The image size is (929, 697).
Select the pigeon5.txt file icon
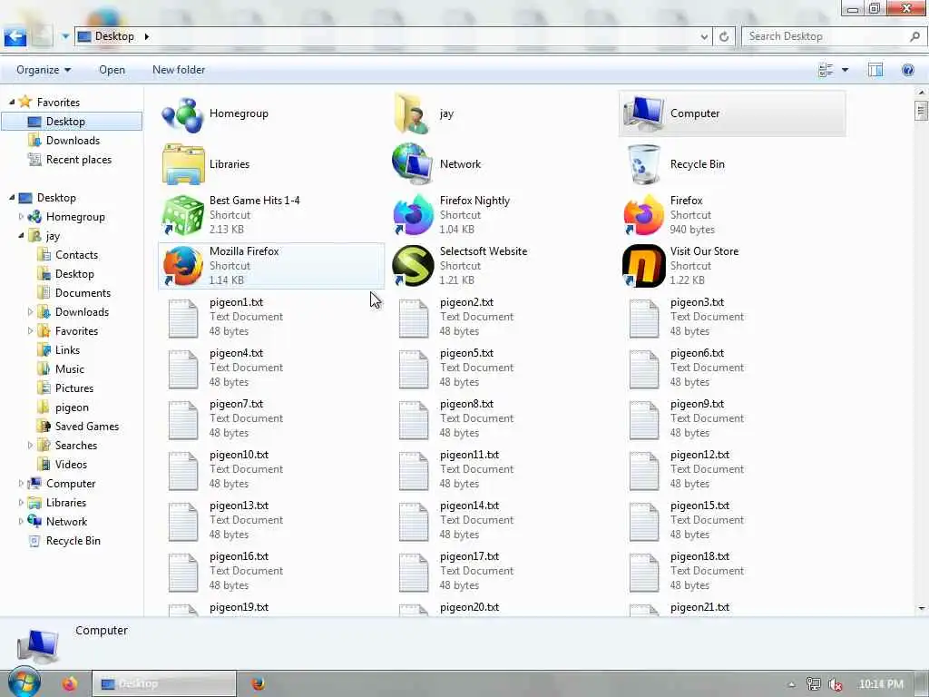coord(413,368)
